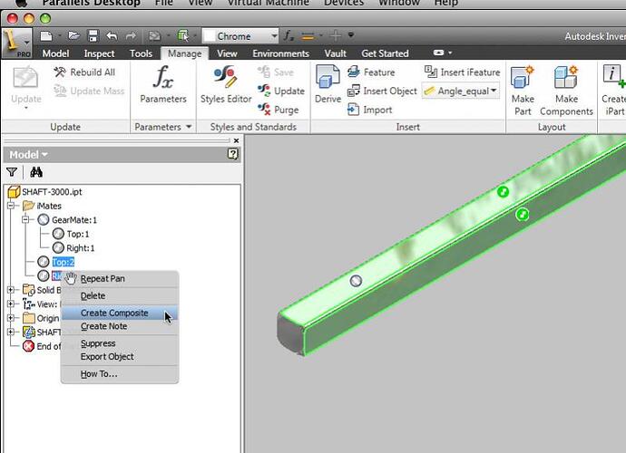The image size is (626, 453).
Task: Click the grey iMate glyph on the shaft
Action: pyautogui.click(x=356, y=281)
